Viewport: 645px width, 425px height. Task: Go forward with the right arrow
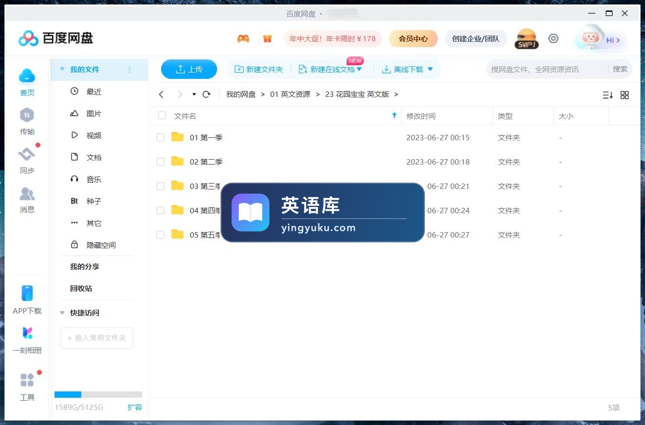(x=180, y=94)
